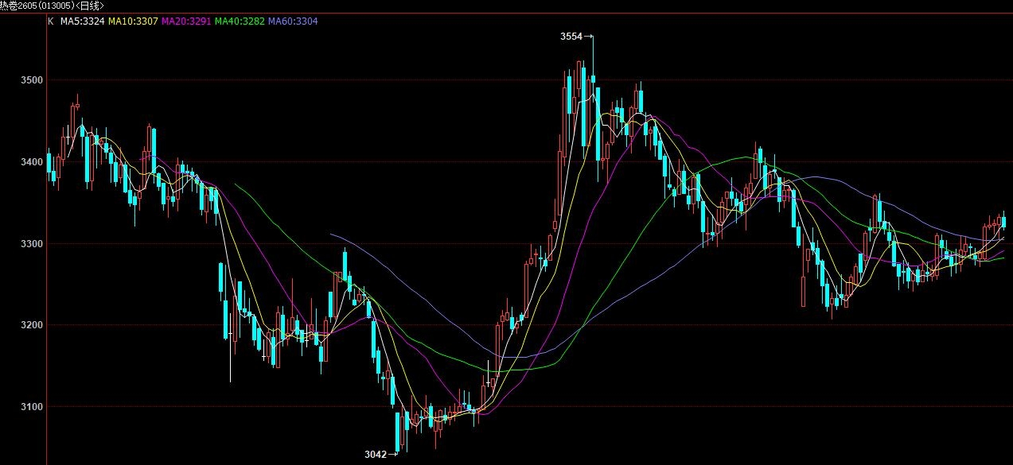Click the arrow beside the 3042 label
1013x465 pixels.
pos(392,455)
